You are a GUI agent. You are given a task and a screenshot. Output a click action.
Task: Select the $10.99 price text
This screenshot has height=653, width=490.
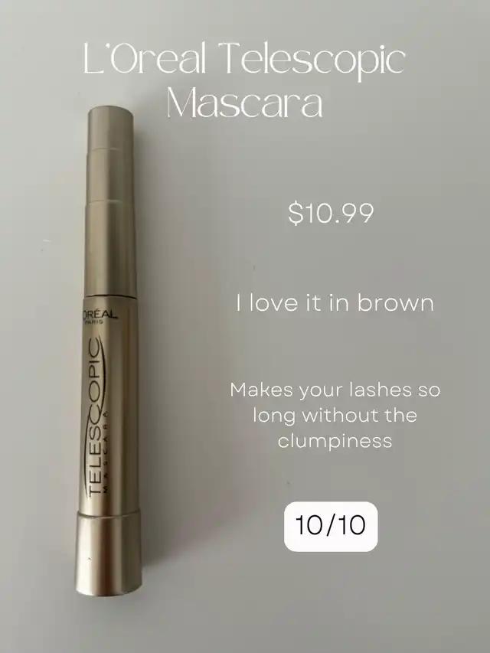pos(331,214)
